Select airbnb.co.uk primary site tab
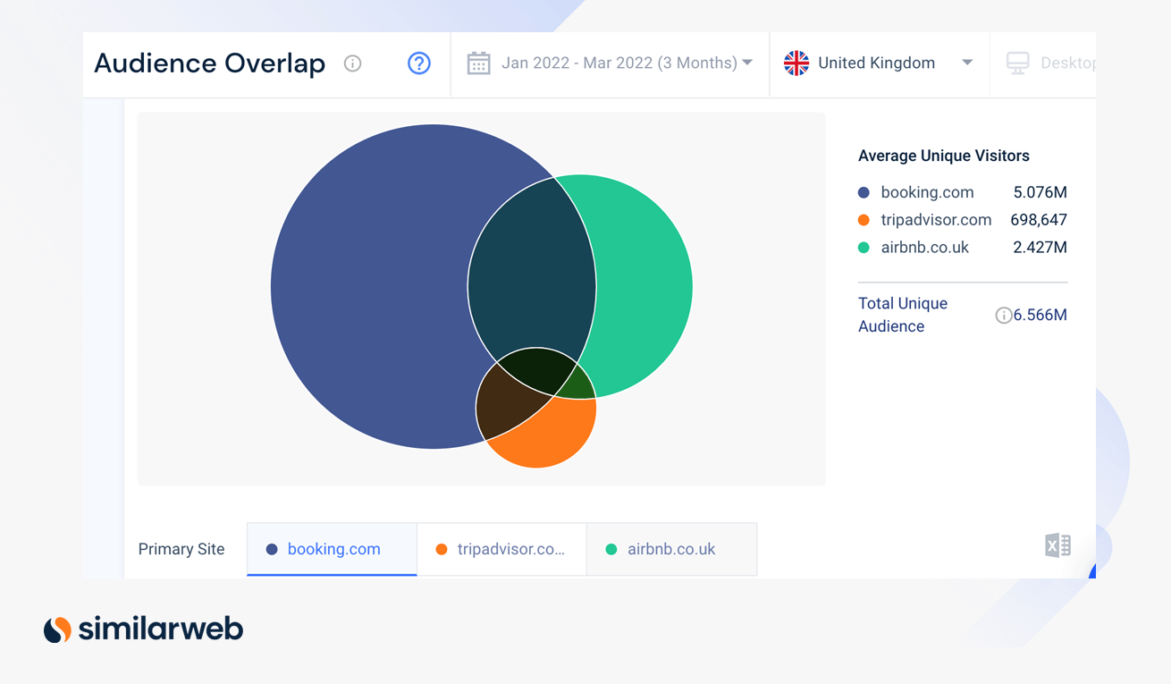Image resolution: width=1171 pixels, height=684 pixels. (671, 550)
